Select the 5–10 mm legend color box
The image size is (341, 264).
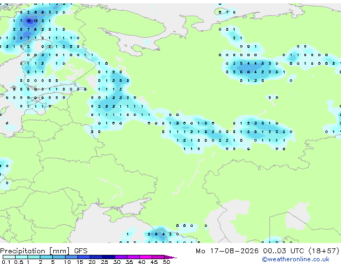pyautogui.click(x=59, y=257)
